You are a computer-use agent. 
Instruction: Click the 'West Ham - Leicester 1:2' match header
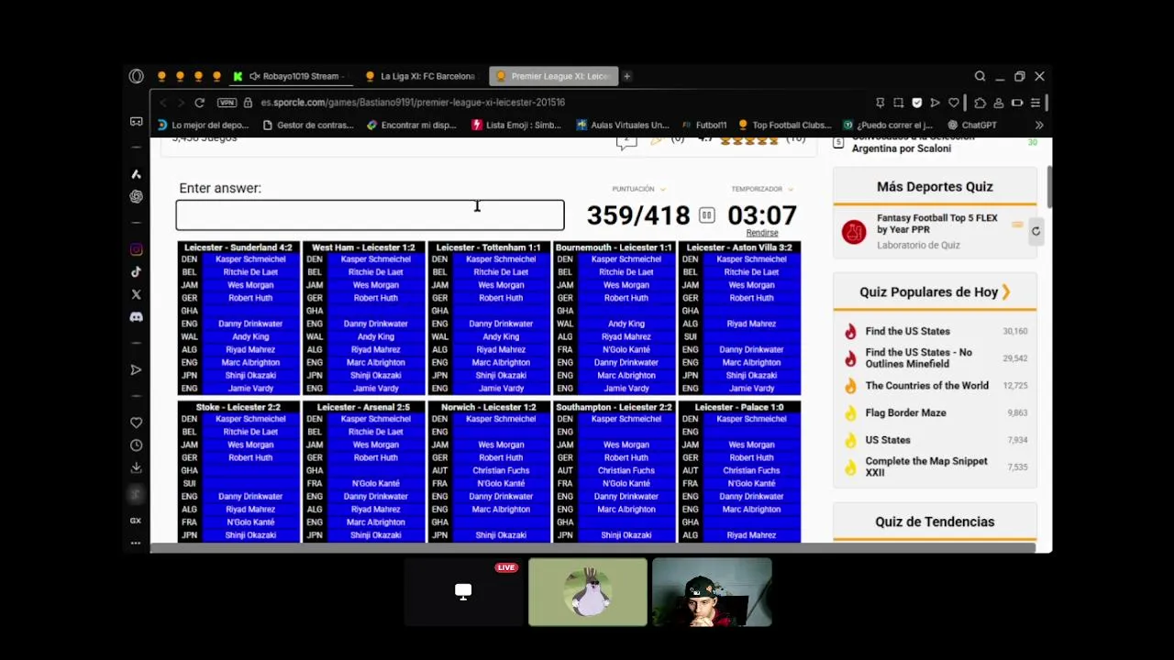click(363, 247)
